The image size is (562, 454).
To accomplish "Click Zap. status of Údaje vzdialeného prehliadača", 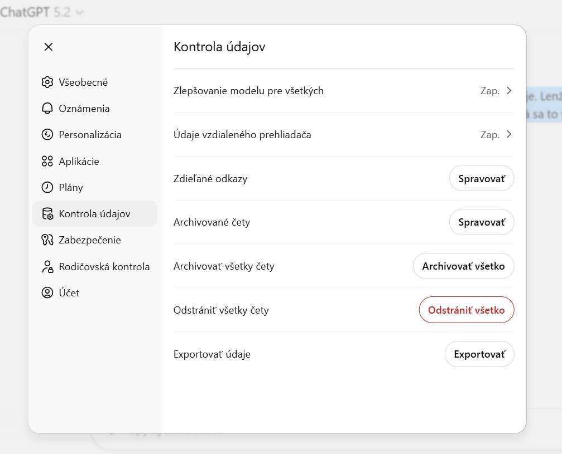I will [x=490, y=135].
